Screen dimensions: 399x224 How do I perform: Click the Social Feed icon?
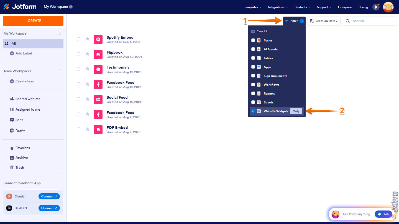(x=98, y=99)
